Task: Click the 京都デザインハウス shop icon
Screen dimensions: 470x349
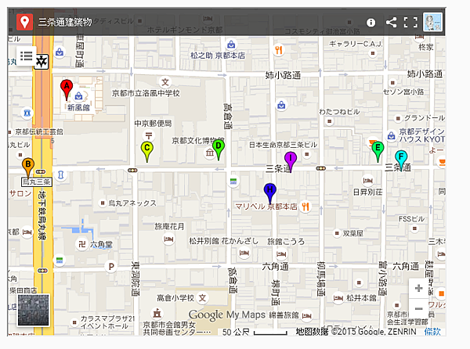Action: tap(391, 135)
